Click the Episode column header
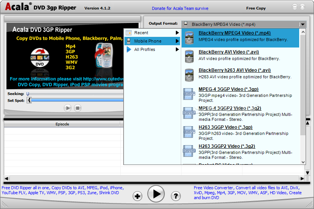The height and width of the screenshot is (209, 314). coord(62,124)
